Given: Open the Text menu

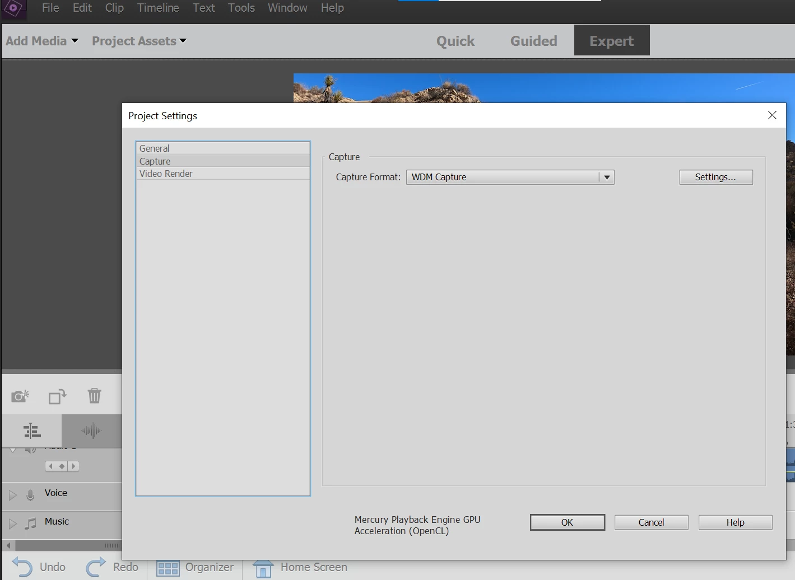Looking at the screenshot, I should pos(204,8).
